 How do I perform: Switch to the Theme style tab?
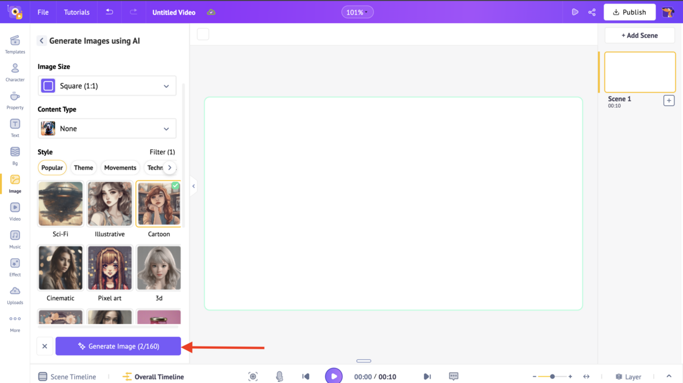(x=83, y=167)
